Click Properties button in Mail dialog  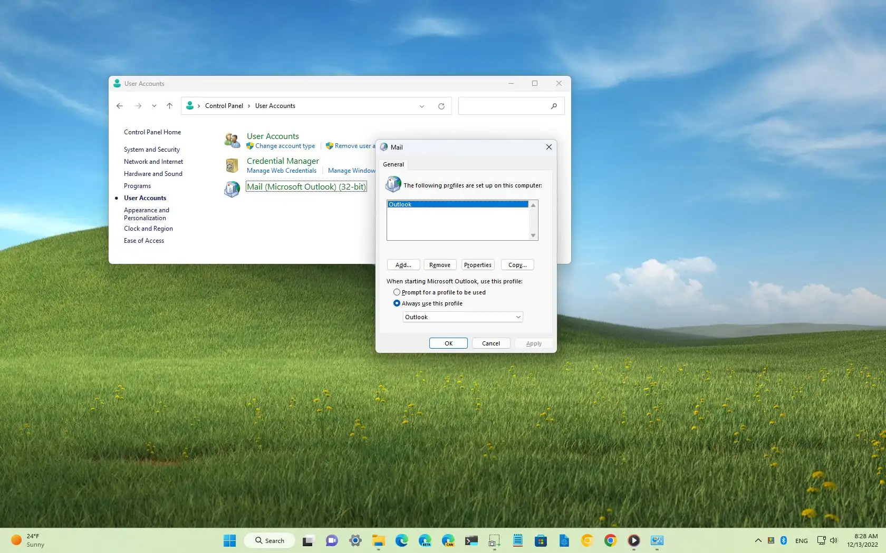click(478, 265)
